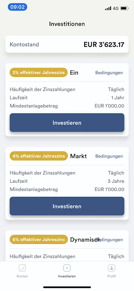The height and width of the screenshot is (291, 134).
Task: Tap the Dynamisch plan title
Action: pos(85,240)
